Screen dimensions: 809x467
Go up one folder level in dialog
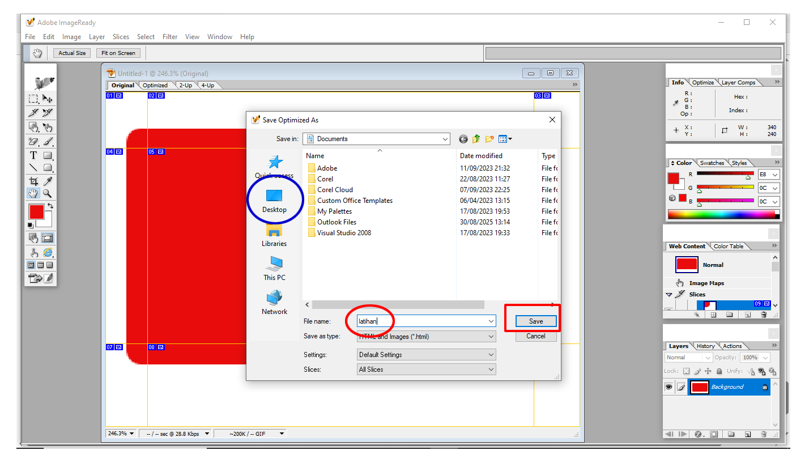tap(476, 139)
